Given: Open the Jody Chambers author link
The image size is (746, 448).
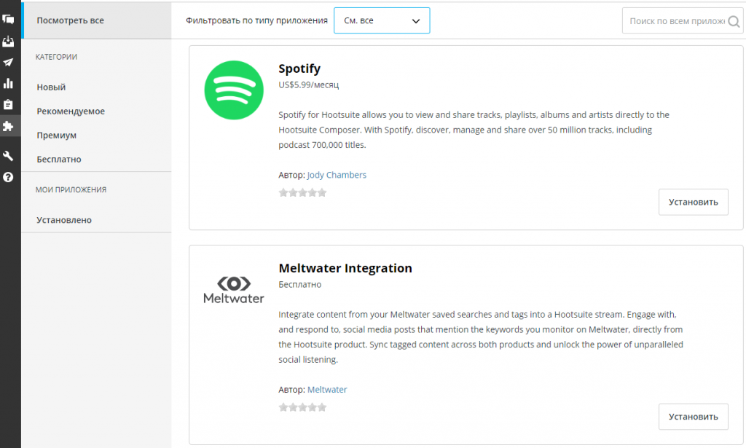Looking at the screenshot, I should (337, 175).
